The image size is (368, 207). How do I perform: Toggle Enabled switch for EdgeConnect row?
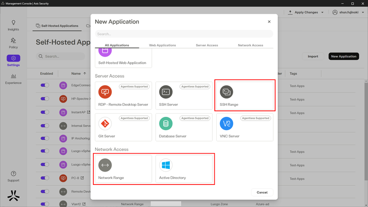(45, 85)
